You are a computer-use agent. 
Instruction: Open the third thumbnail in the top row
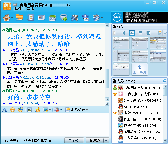(158, 43)
